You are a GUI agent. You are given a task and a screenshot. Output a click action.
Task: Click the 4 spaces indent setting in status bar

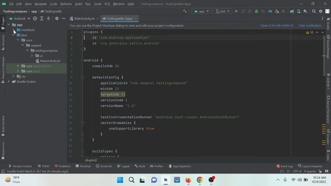click(310, 172)
